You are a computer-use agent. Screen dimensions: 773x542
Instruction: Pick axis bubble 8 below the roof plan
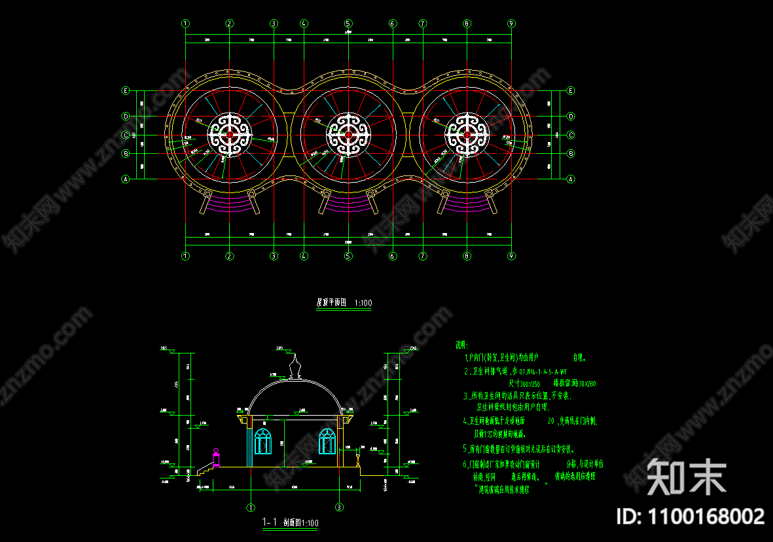(x=467, y=256)
